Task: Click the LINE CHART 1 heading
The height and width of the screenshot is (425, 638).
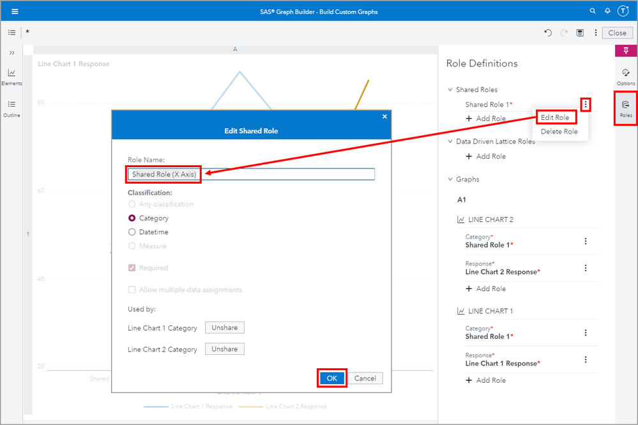Action: click(490, 311)
